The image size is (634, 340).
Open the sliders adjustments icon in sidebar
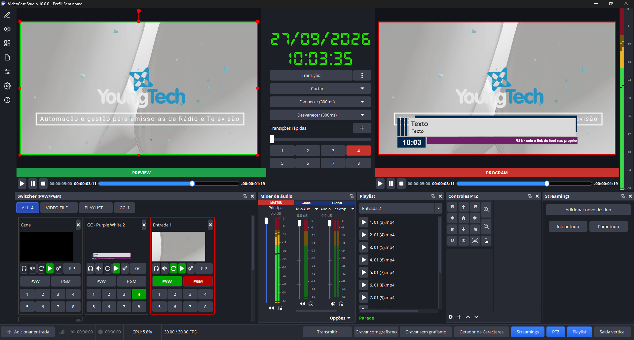tap(7, 72)
